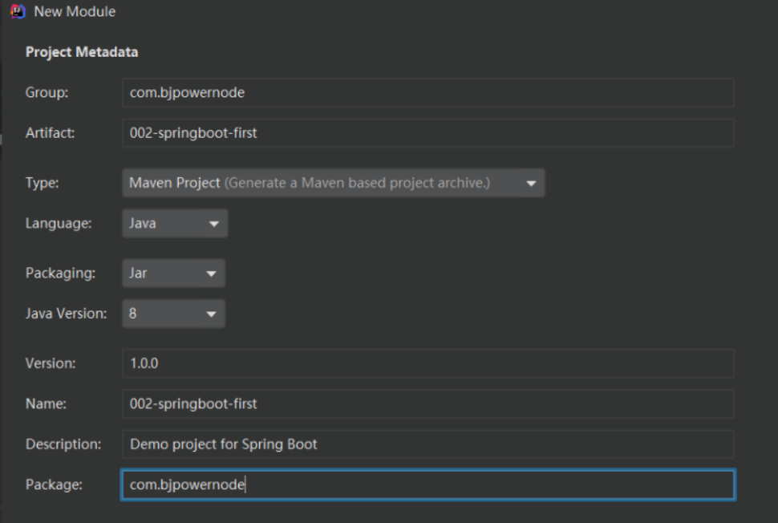Open the Type dropdown showing Maven Project
The height and width of the screenshot is (523, 778).
click(x=333, y=183)
